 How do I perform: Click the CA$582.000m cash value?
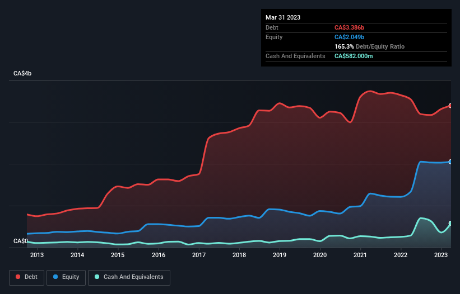point(354,56)
